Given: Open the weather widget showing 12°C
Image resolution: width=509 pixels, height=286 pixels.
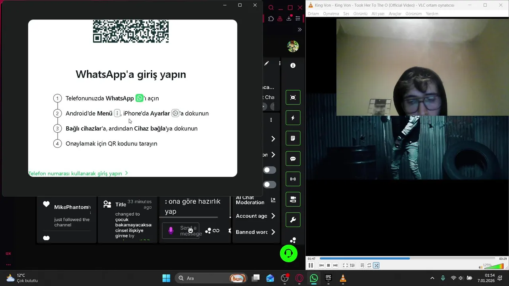Looking at the screenshot, I should (22, 278).
